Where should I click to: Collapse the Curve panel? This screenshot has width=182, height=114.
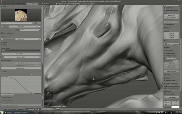point(4,71)
